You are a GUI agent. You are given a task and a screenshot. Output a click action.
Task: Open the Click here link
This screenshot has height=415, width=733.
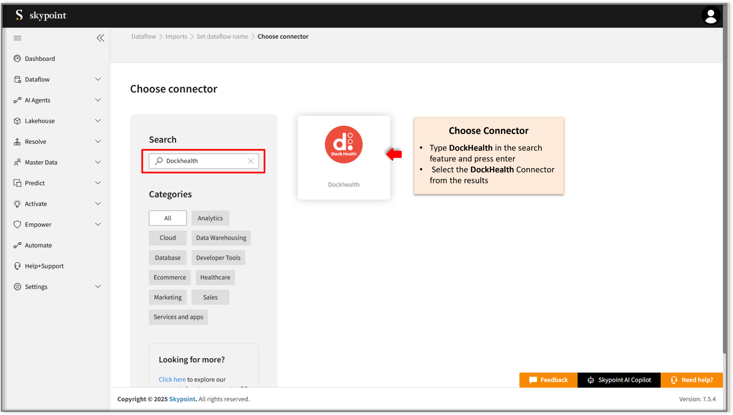(172, 379)
